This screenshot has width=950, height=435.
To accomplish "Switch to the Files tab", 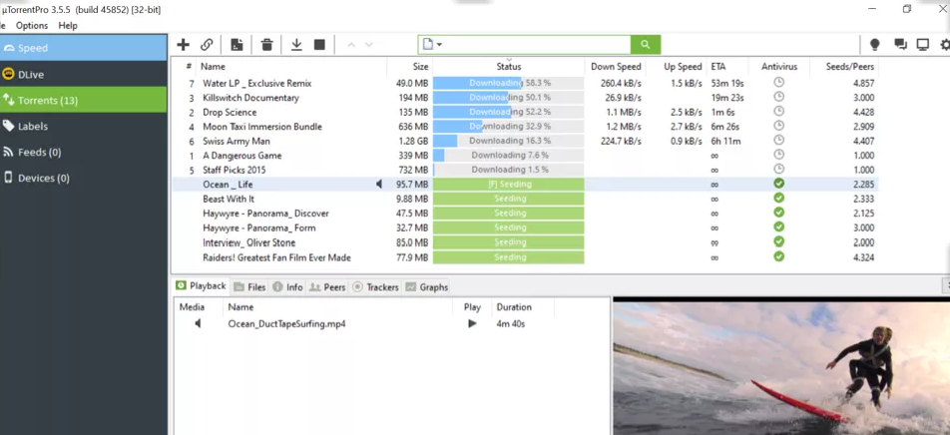I will [249, 287].
